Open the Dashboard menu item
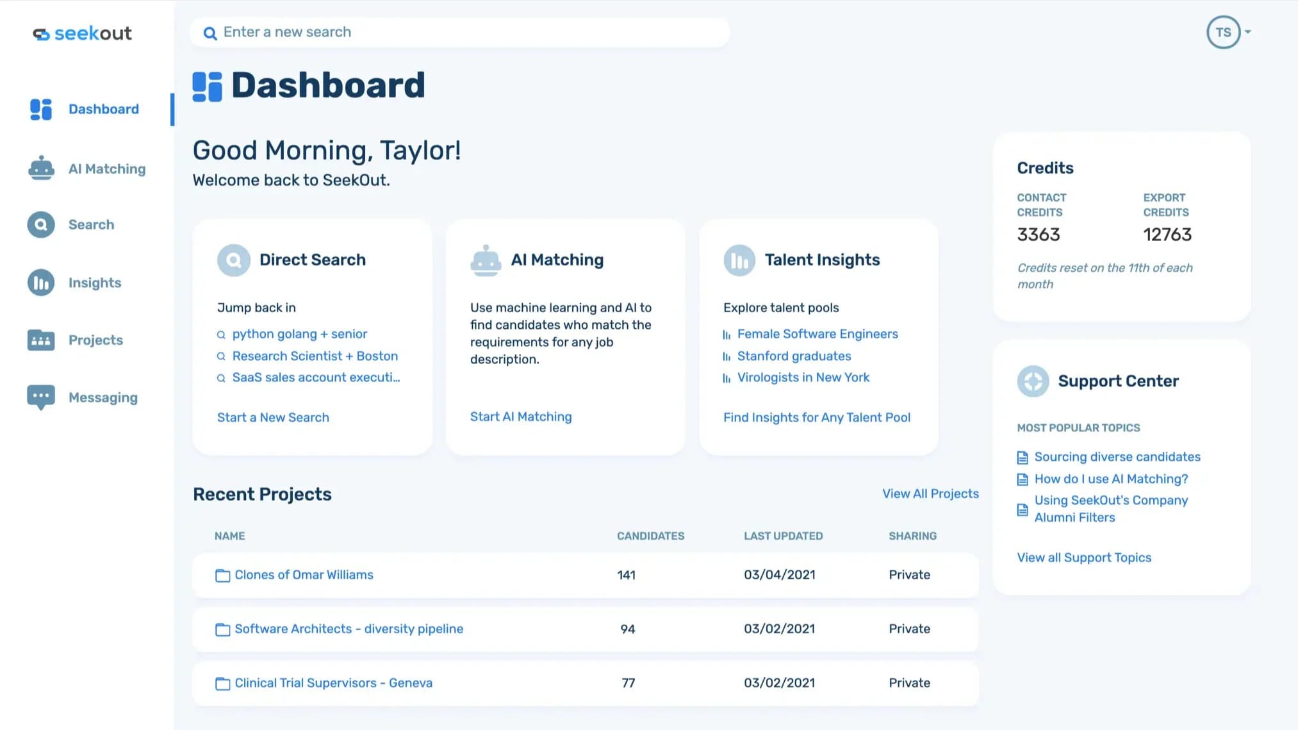1298x730 pixels. click(103, 109)
